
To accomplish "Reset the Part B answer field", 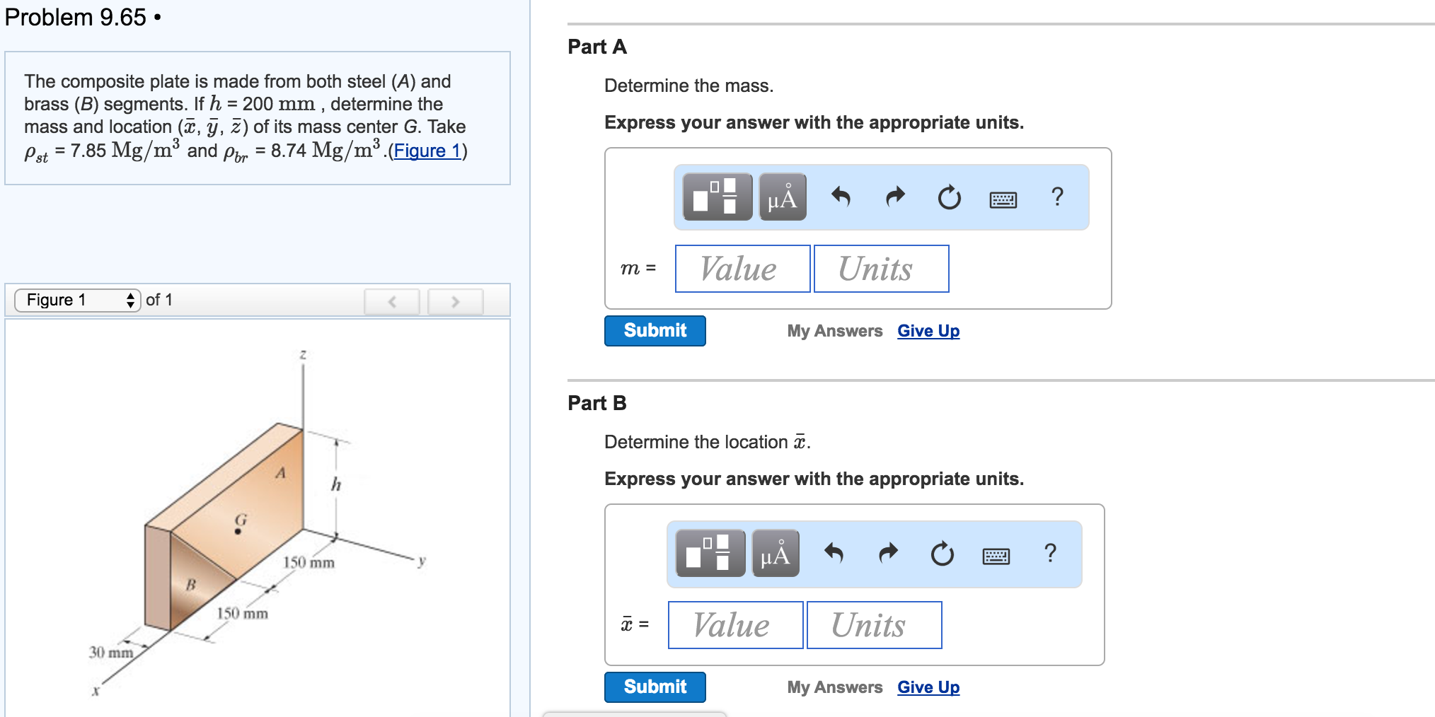I will click(942, 554).
